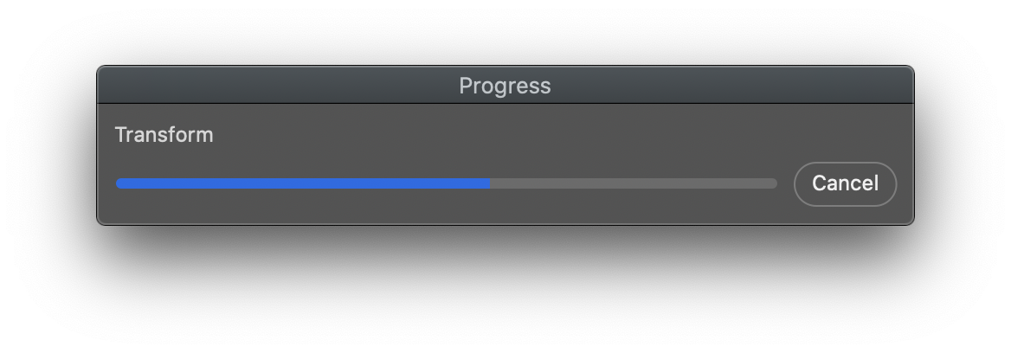
Task: Click the middle of the blue progress fill
Action: 302,183
